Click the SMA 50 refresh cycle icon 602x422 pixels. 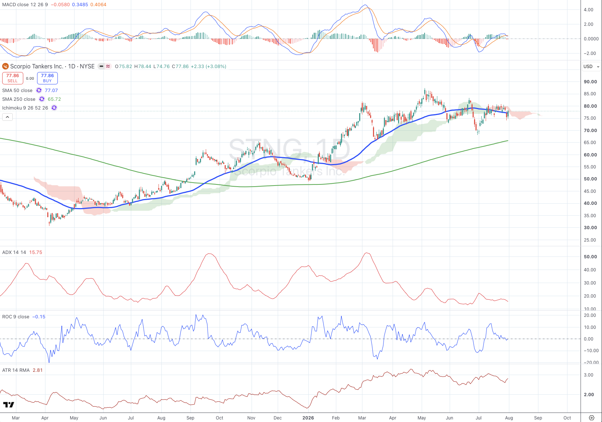(39, 90)
